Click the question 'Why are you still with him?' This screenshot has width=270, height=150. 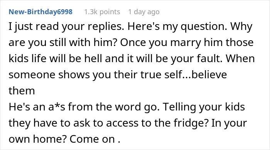pyautogui.click(x=63, y=43)
